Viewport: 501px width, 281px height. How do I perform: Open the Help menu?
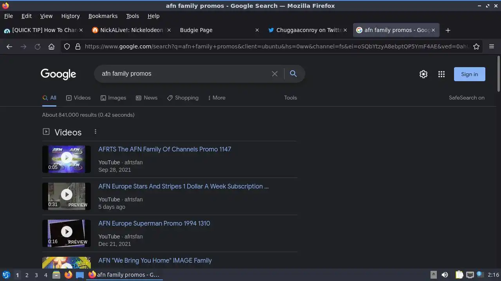pyautogui.click(x=153, y=16)
